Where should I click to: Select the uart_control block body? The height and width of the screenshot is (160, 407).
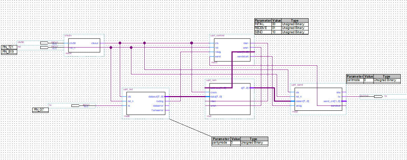pos(232,50)
